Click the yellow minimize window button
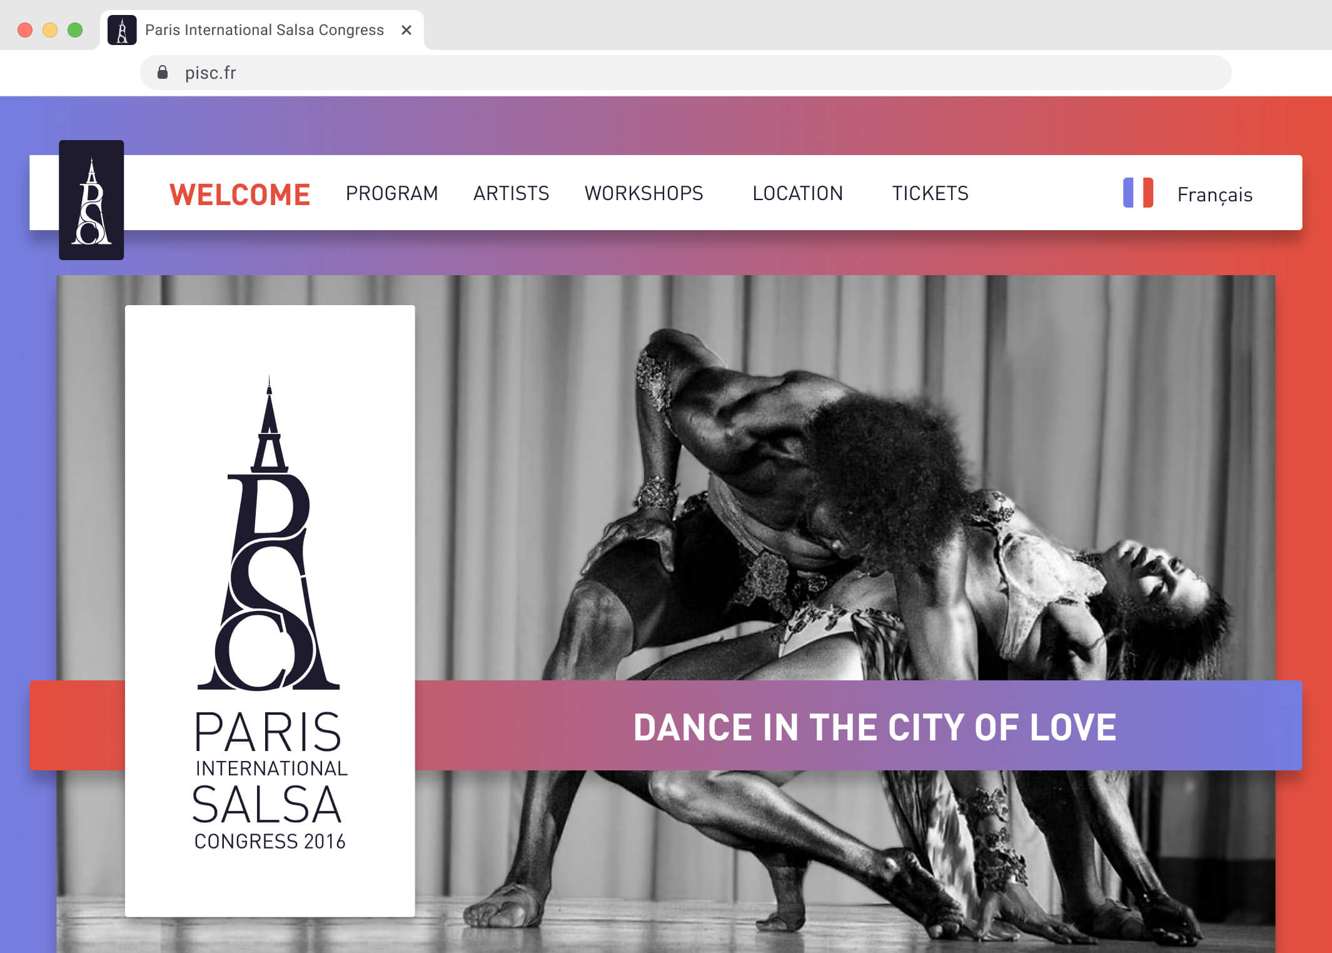 50,30
